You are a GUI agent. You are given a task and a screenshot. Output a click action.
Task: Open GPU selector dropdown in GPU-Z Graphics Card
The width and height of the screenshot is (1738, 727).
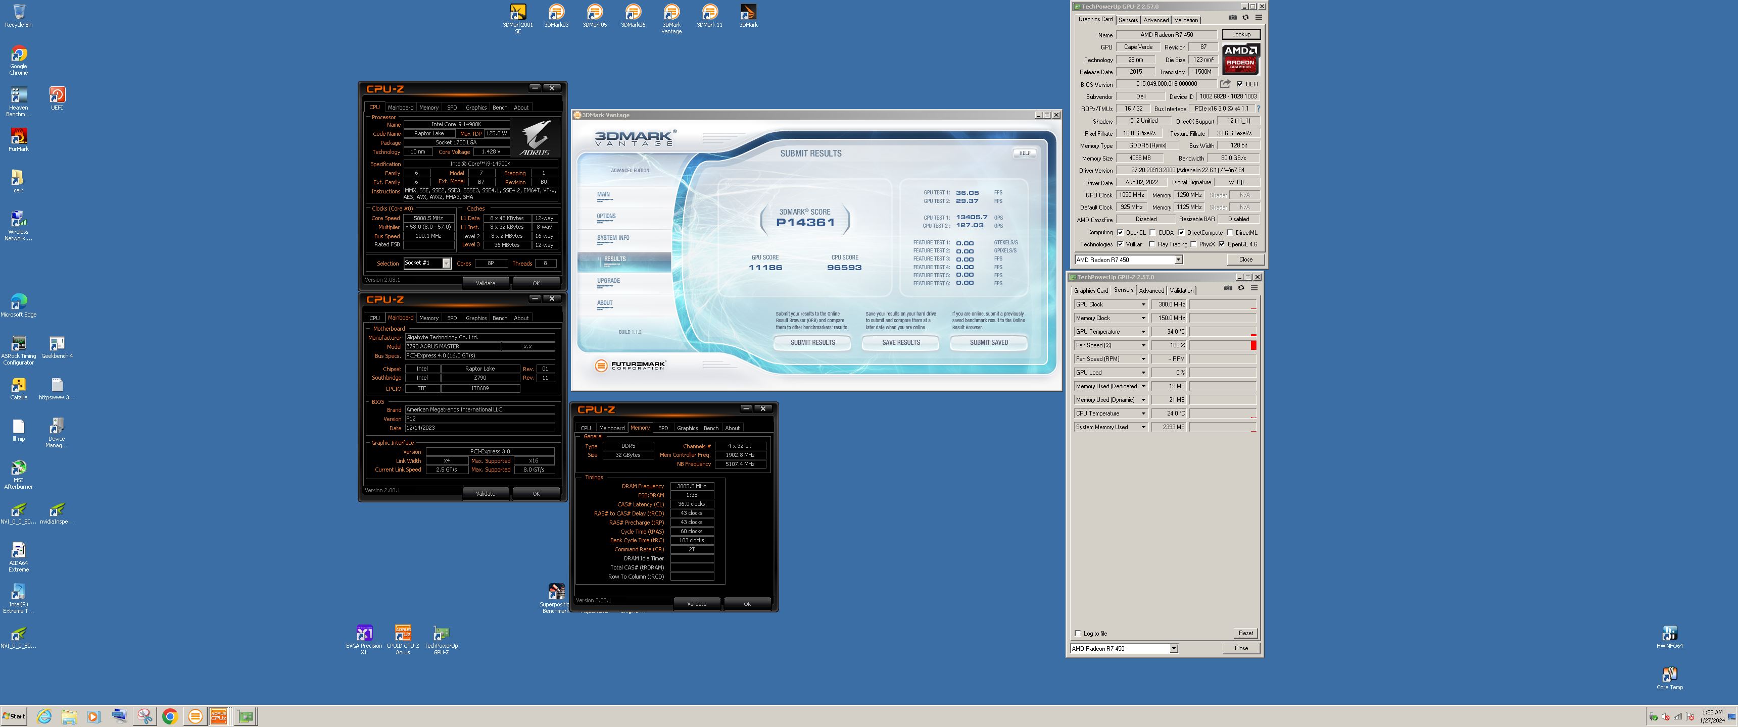click(1178, 259)
